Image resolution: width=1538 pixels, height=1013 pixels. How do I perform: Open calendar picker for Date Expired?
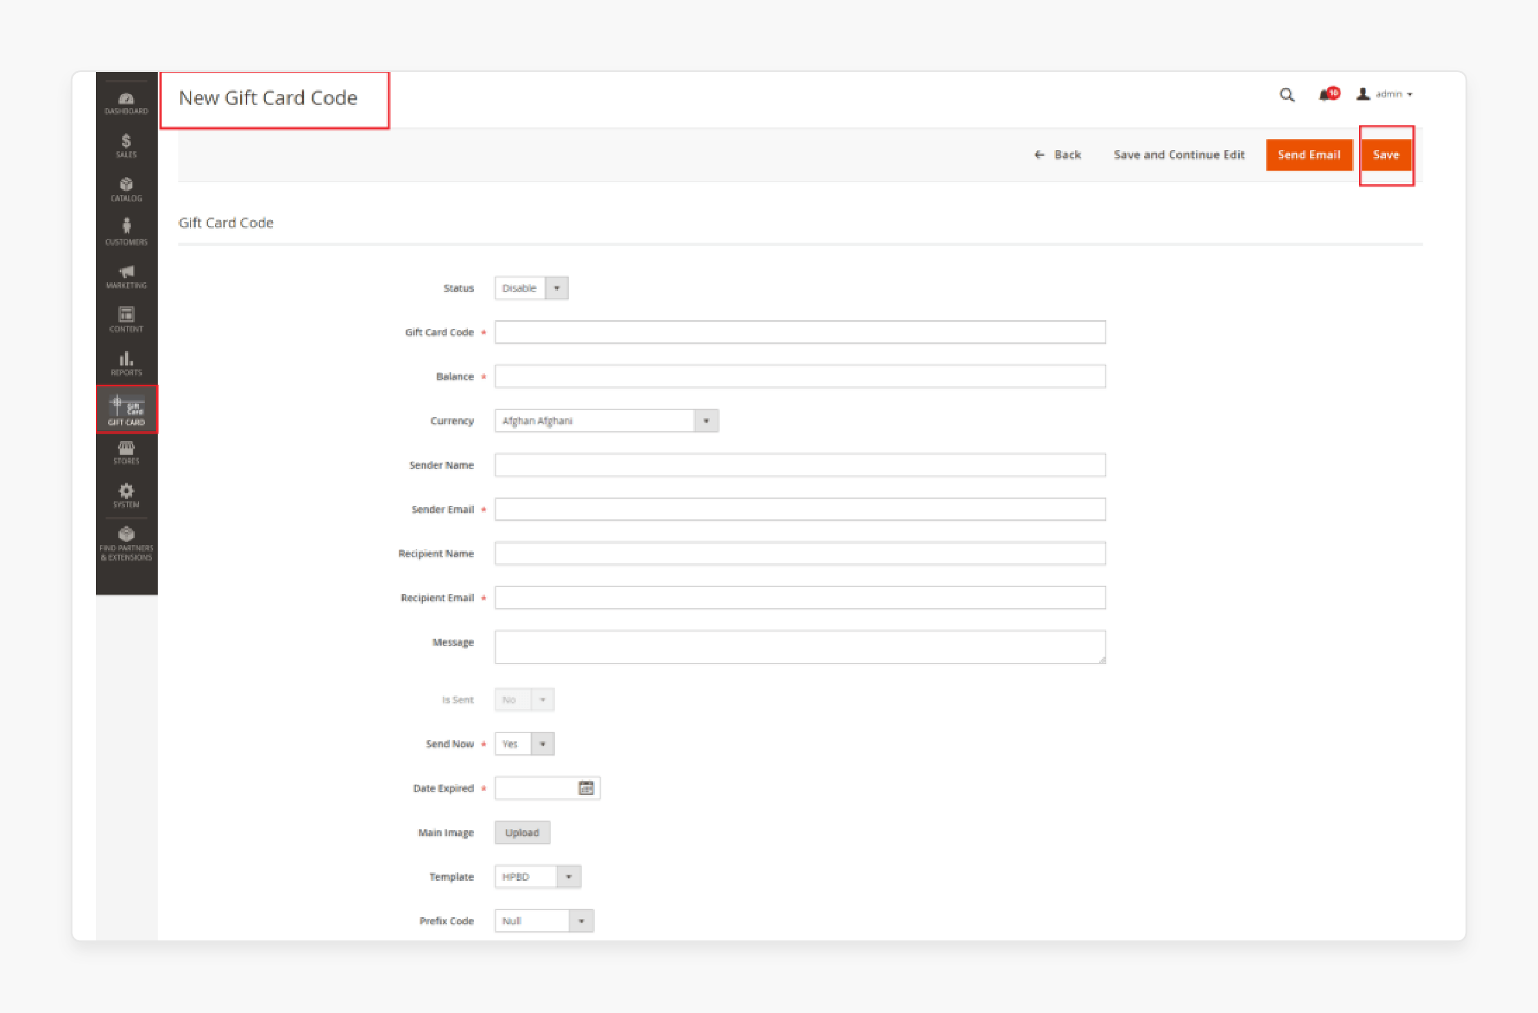[586, 788]
